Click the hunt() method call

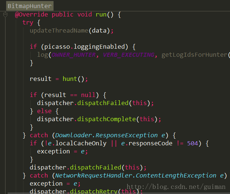(x=73, y=79)
